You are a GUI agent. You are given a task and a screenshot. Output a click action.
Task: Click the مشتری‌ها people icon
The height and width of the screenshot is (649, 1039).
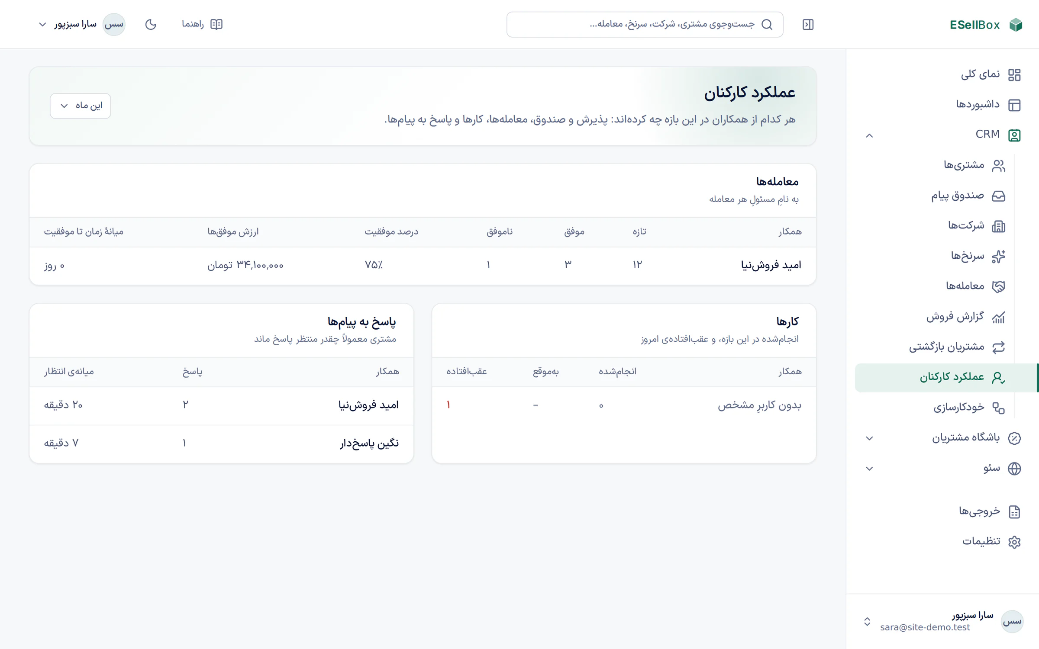tap(998, 166)
